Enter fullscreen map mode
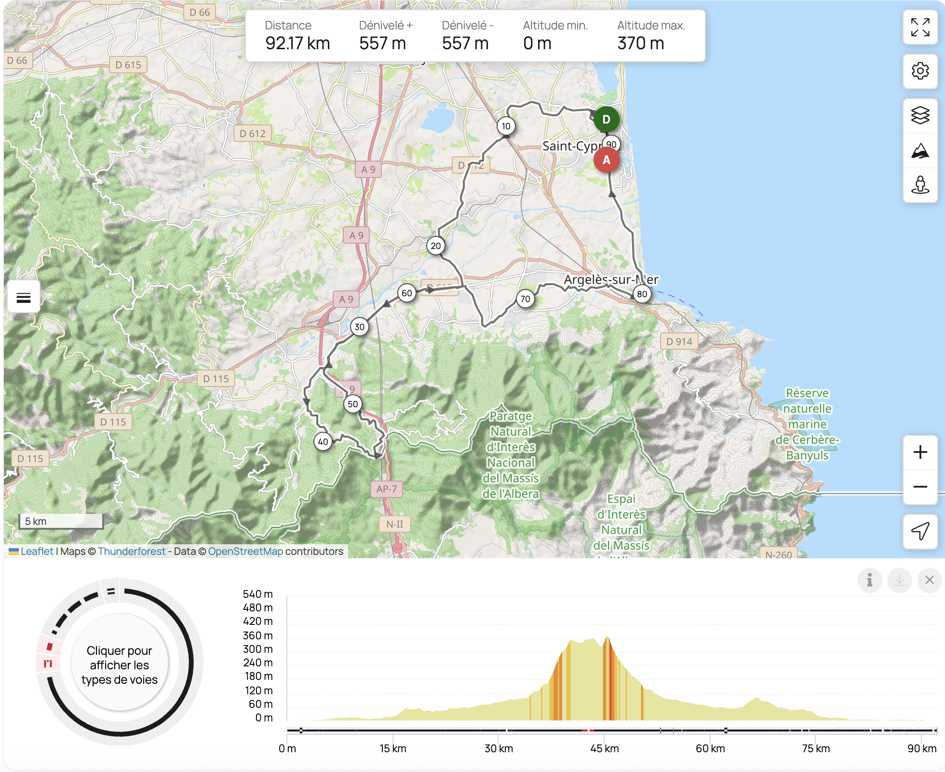Viewport: 945px width, 772px height. (x=920, y=28)
